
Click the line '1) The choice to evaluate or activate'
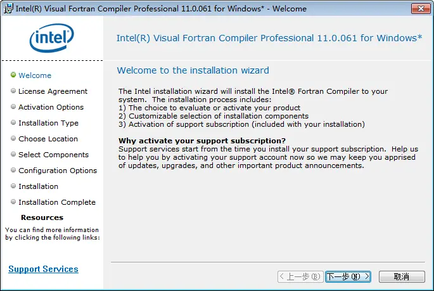pos(209,108)
